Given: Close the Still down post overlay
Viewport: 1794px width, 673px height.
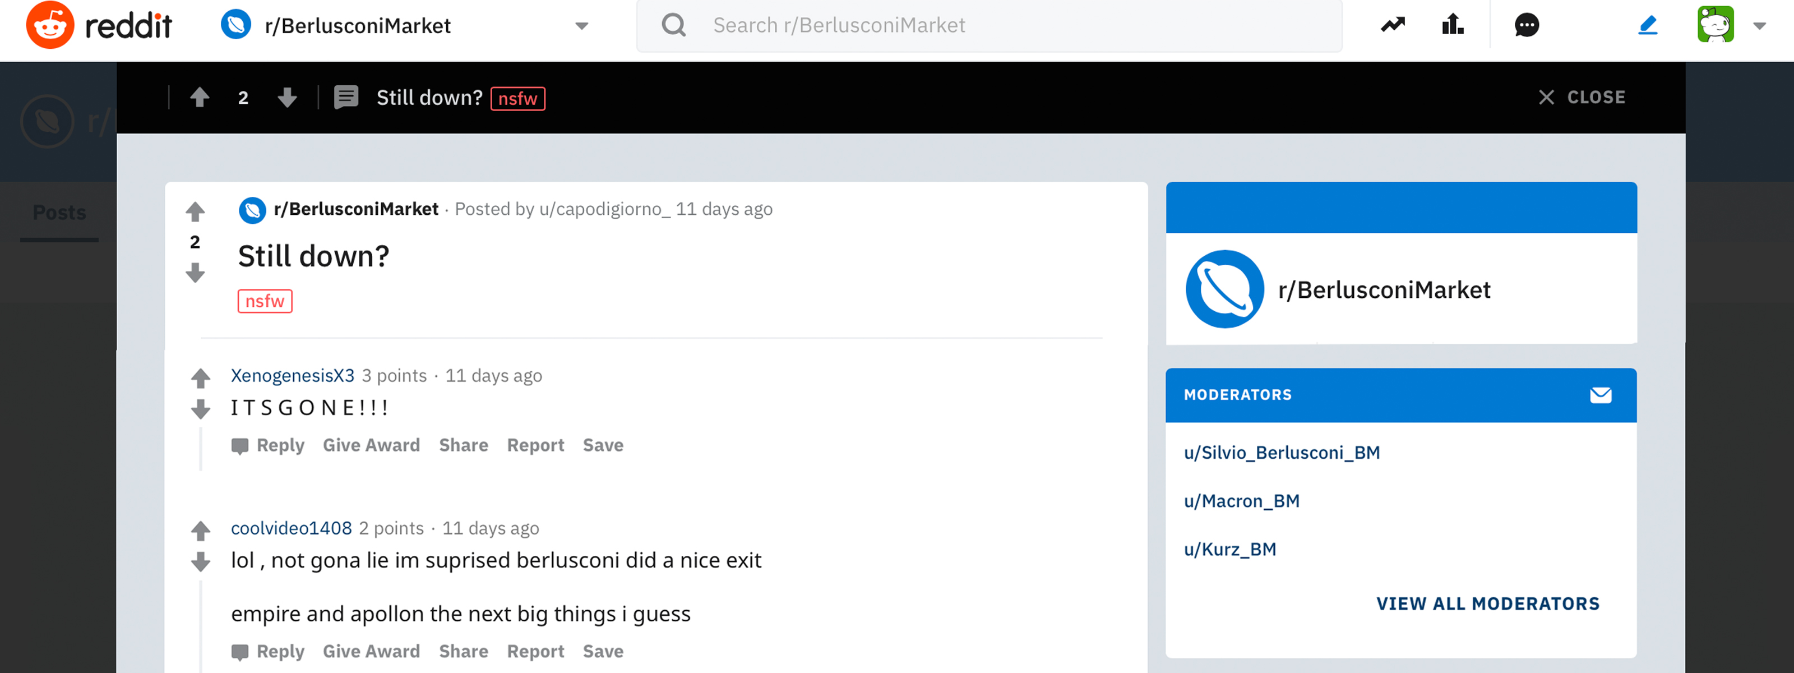Looking at the screenshot, I should click(1583, 97).
